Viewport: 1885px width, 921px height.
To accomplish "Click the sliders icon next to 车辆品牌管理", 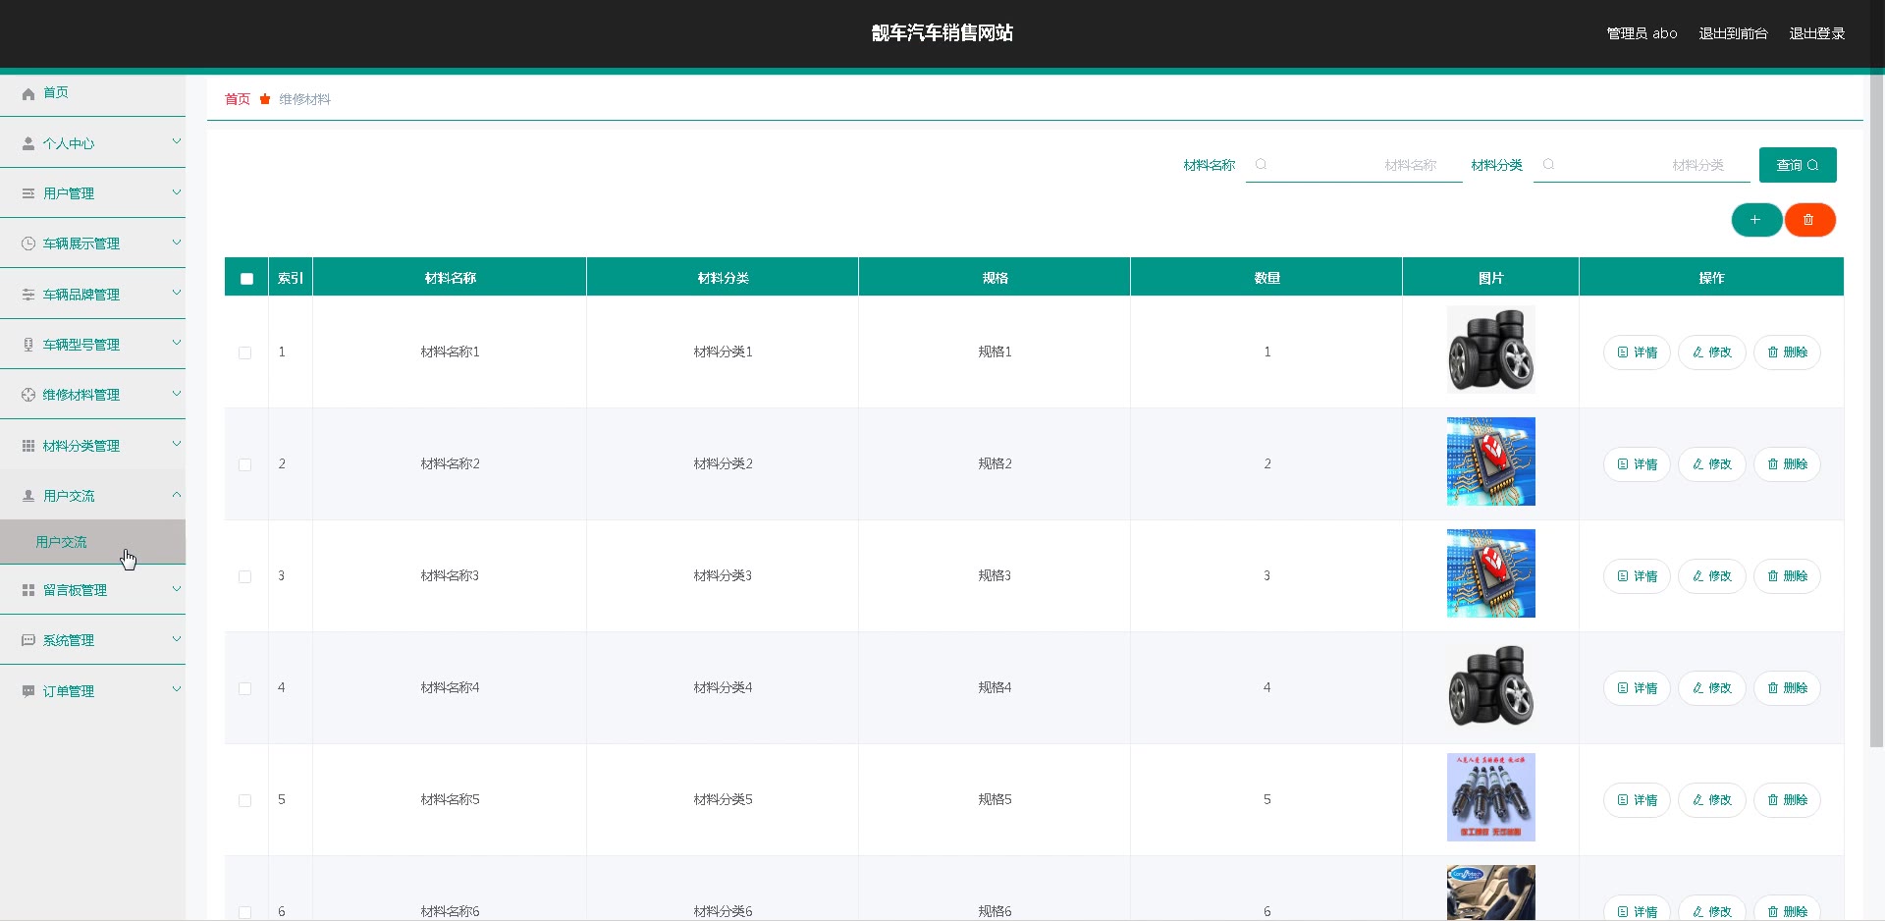I will pyautogui.click(x=28, y=295).
